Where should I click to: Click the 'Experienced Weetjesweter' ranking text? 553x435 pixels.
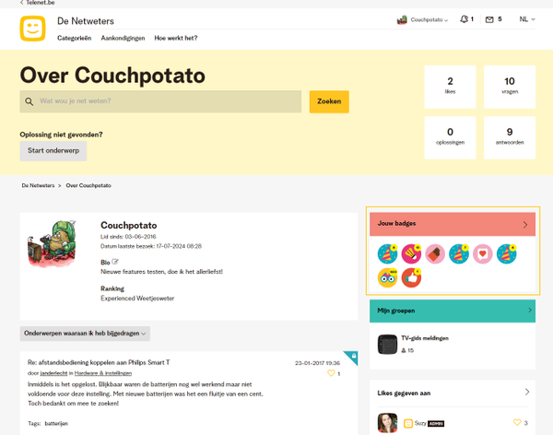pyautogui.click(x=137, y=299)
